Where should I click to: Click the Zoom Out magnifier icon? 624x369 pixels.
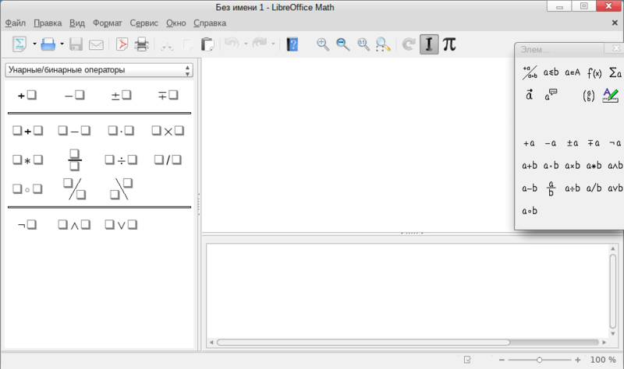[x=342, y=44]
